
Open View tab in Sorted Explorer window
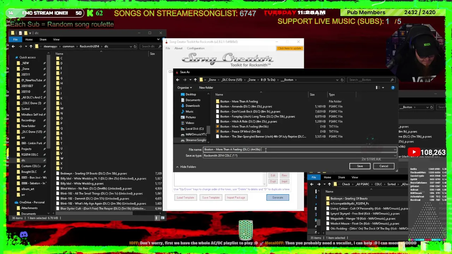pos(355,177)
